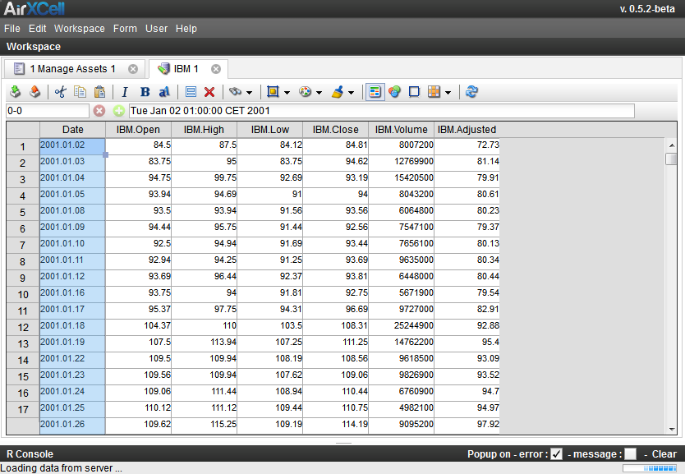Screen dimensions: 685x474
Task: Apply italic formatting
Action: (x=125, y=92)
